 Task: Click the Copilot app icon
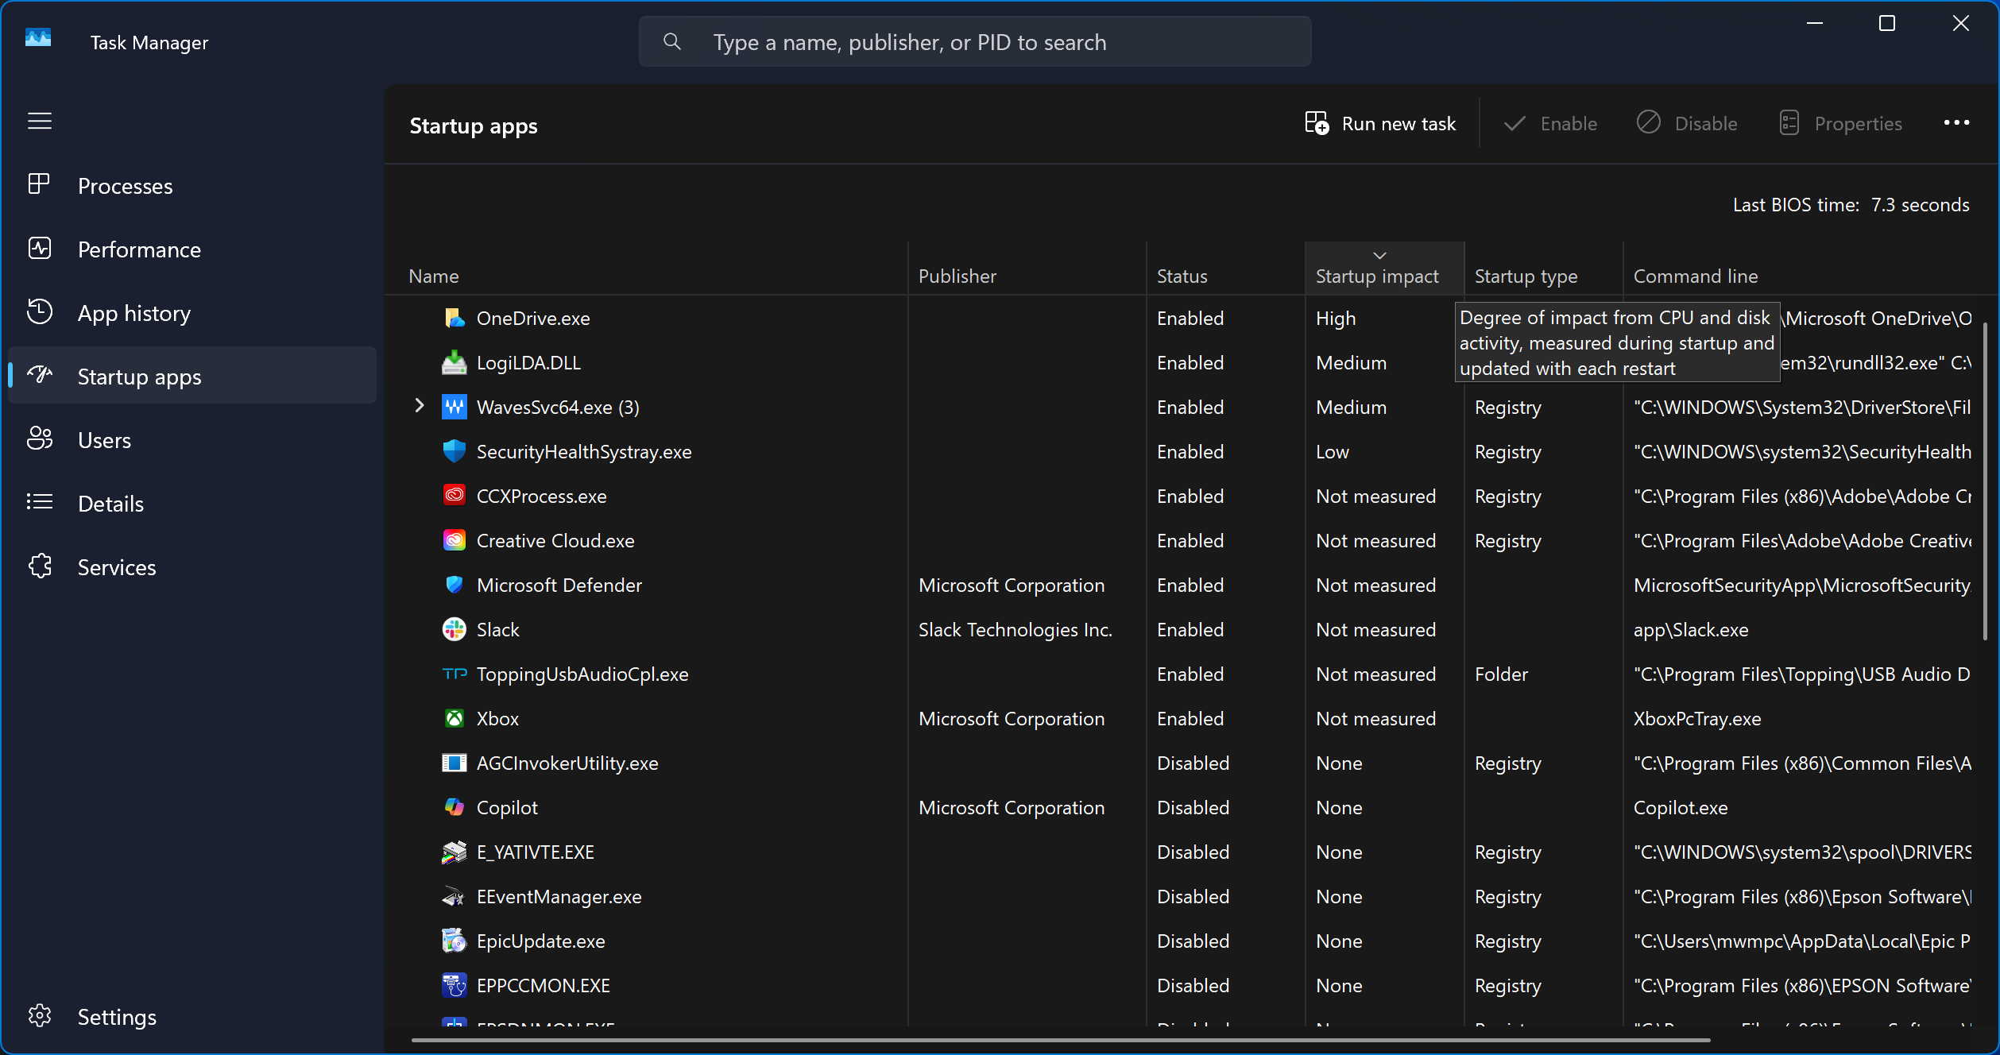[455, 807]
